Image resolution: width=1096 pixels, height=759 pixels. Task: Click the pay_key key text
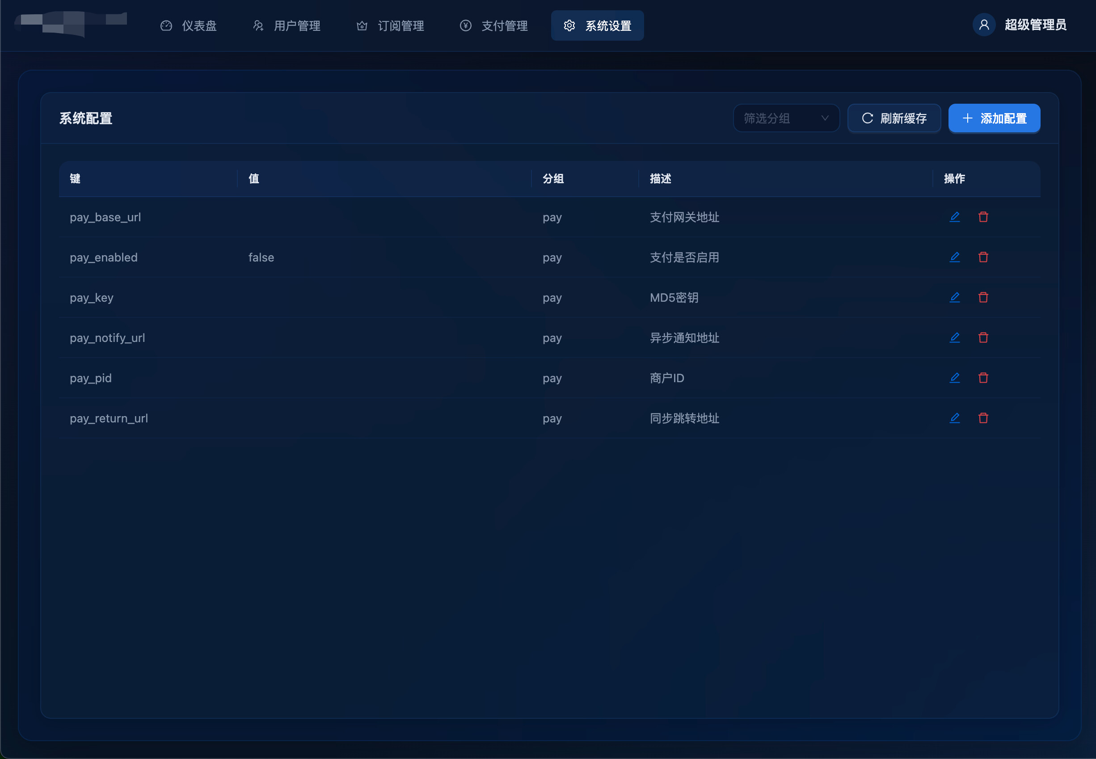point(91,298)
